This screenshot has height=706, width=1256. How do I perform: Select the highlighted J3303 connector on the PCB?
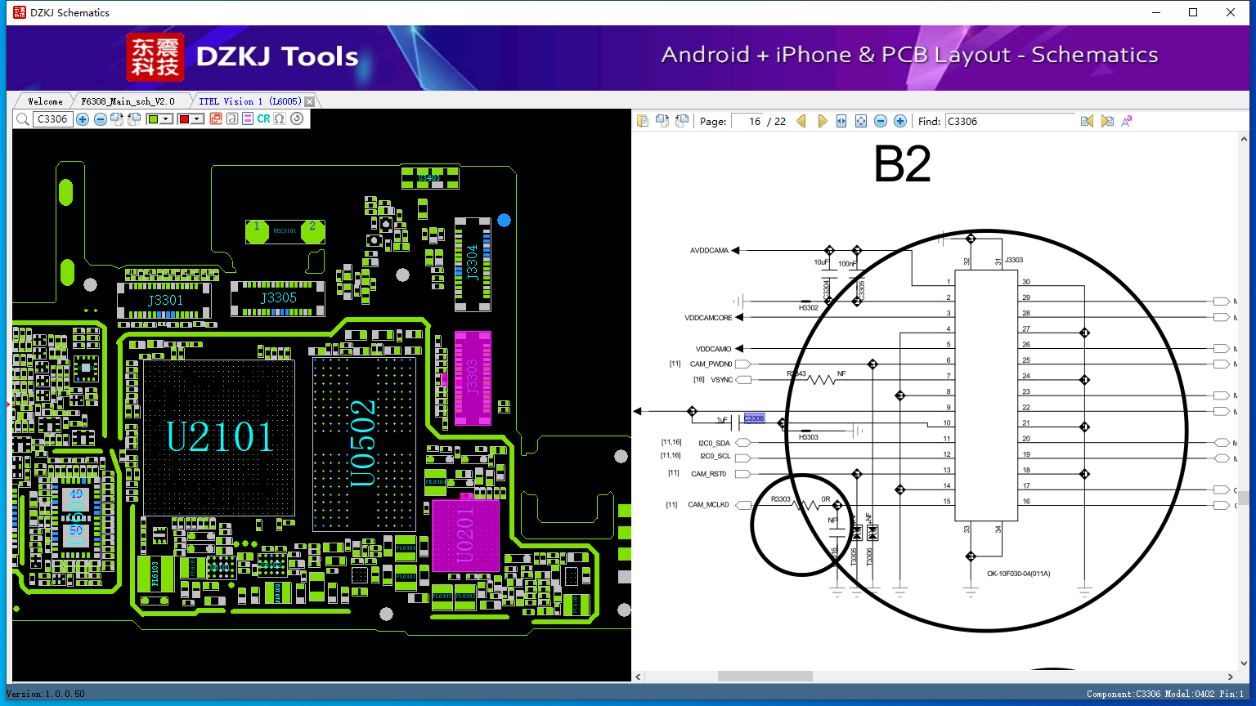tap(473, 378)
